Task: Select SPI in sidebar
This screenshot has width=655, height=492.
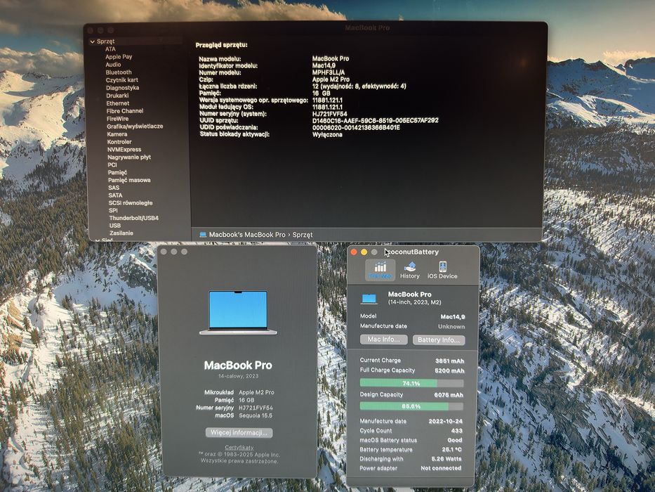Action: coord(113,210)
